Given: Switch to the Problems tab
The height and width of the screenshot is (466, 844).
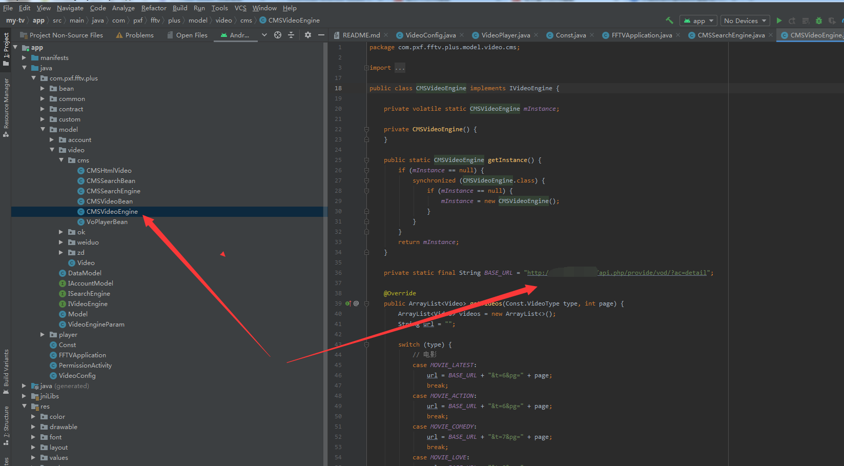Looking at the screenshot, I should pos(135,35).
